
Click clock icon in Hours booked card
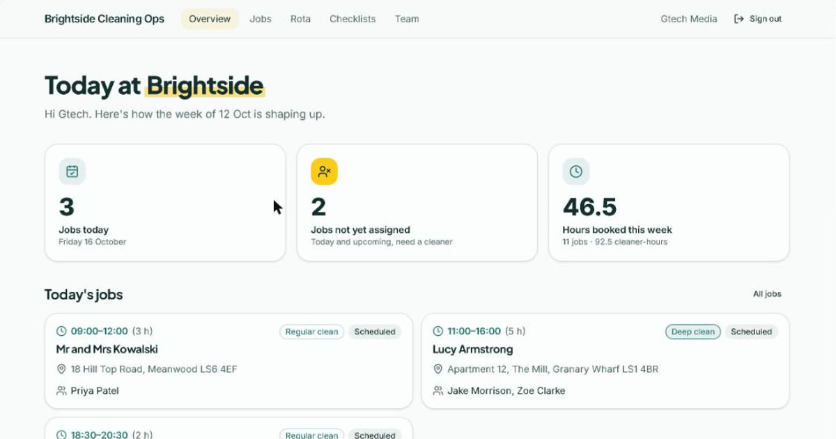(x=576, y=171)
